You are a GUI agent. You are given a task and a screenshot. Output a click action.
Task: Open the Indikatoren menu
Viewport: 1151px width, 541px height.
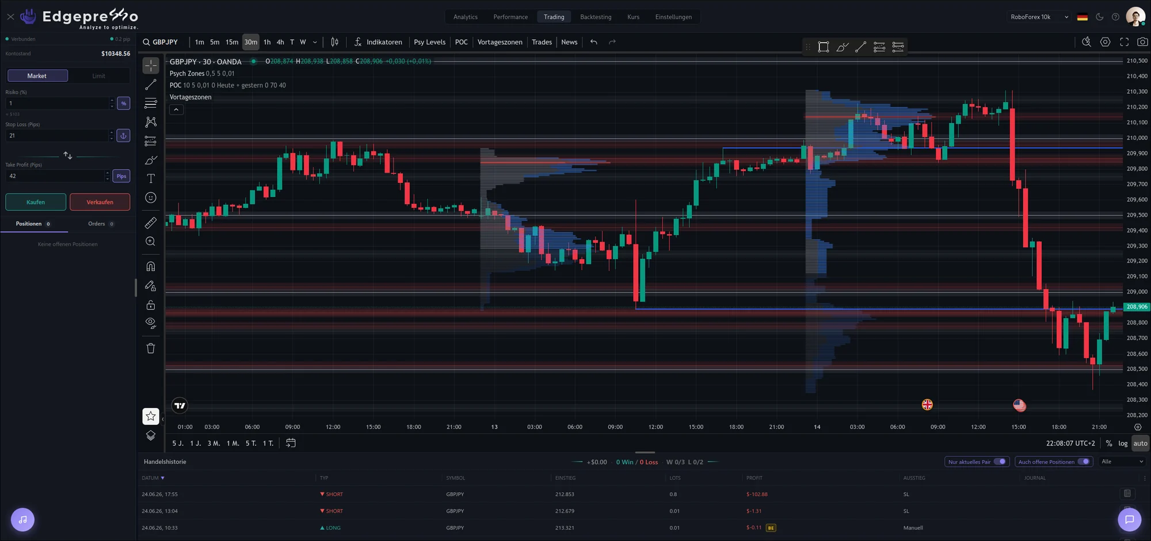coord(378,42)
